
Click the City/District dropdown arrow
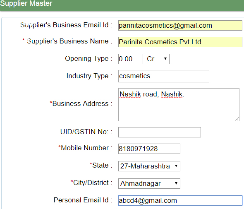coord(176,183)
